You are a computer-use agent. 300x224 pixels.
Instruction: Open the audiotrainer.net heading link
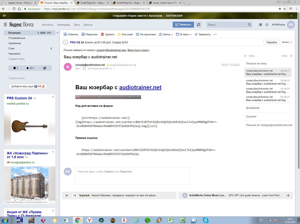[140, 87]
